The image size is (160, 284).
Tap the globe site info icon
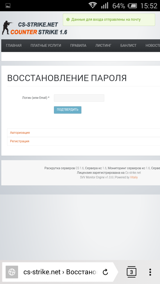[x=12, y=272]
